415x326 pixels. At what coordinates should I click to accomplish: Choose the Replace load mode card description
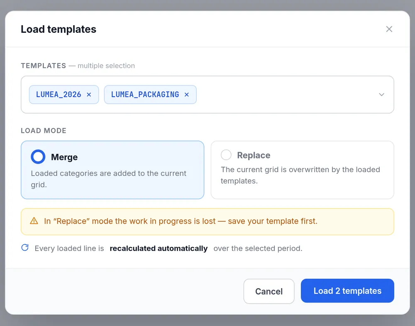tap(300, 175)
